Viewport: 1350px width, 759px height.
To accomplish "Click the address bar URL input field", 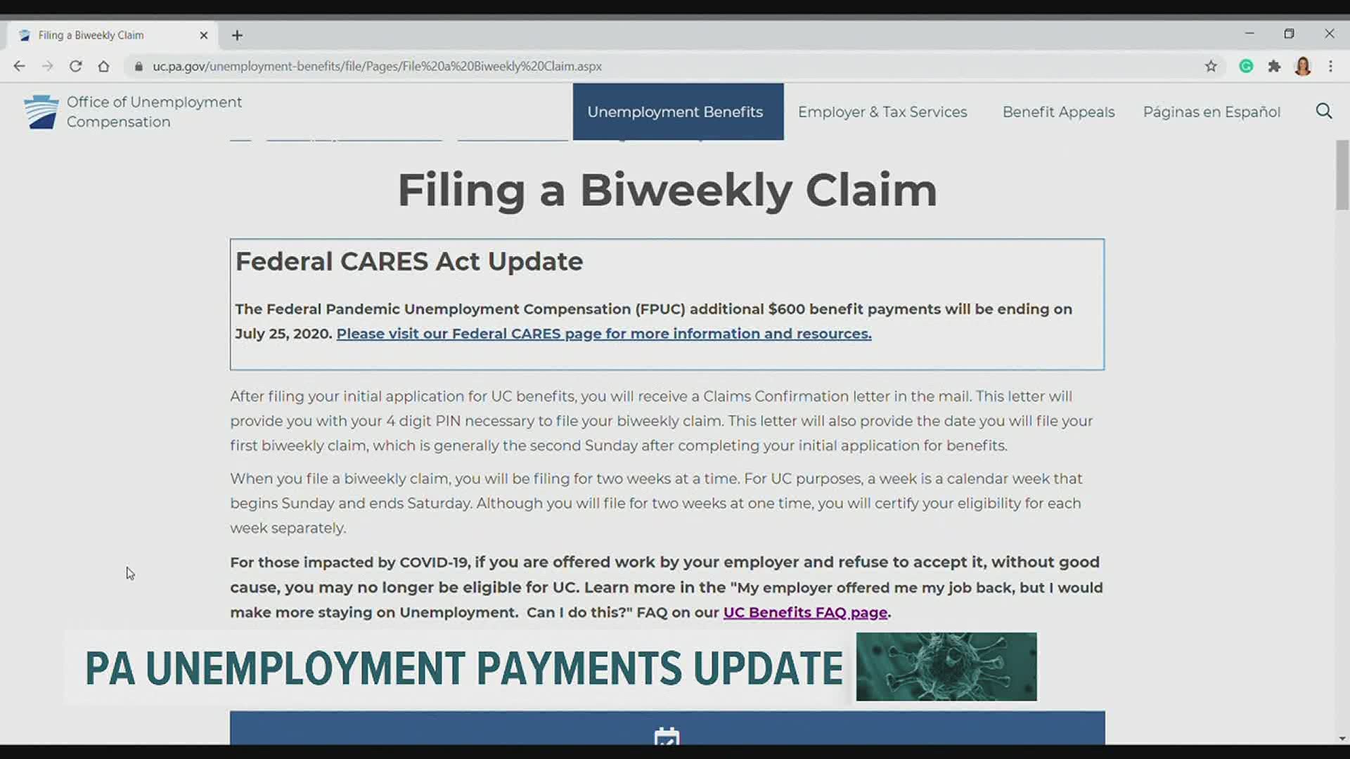I will (675, 66).
